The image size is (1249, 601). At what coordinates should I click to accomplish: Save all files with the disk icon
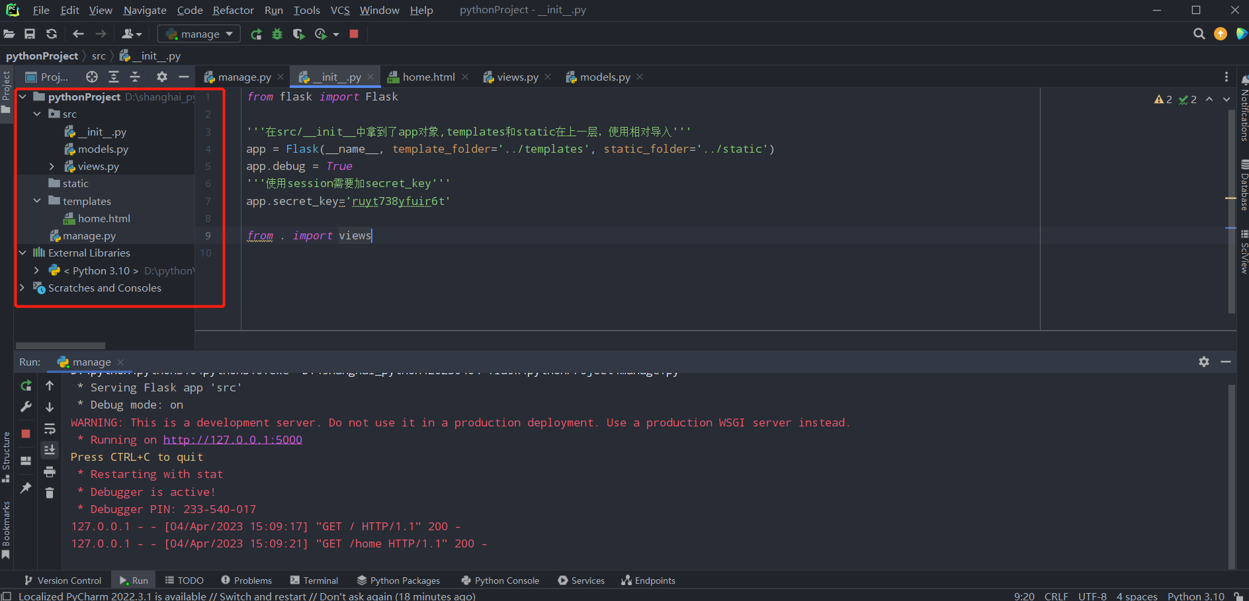point(30,34)
